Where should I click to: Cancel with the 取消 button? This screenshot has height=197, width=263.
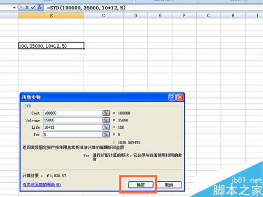[x=169, y=185]
